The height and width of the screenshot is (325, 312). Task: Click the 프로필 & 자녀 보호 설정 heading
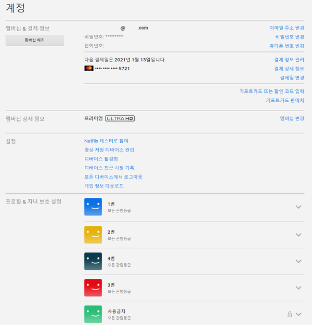[x=33, y=201]
